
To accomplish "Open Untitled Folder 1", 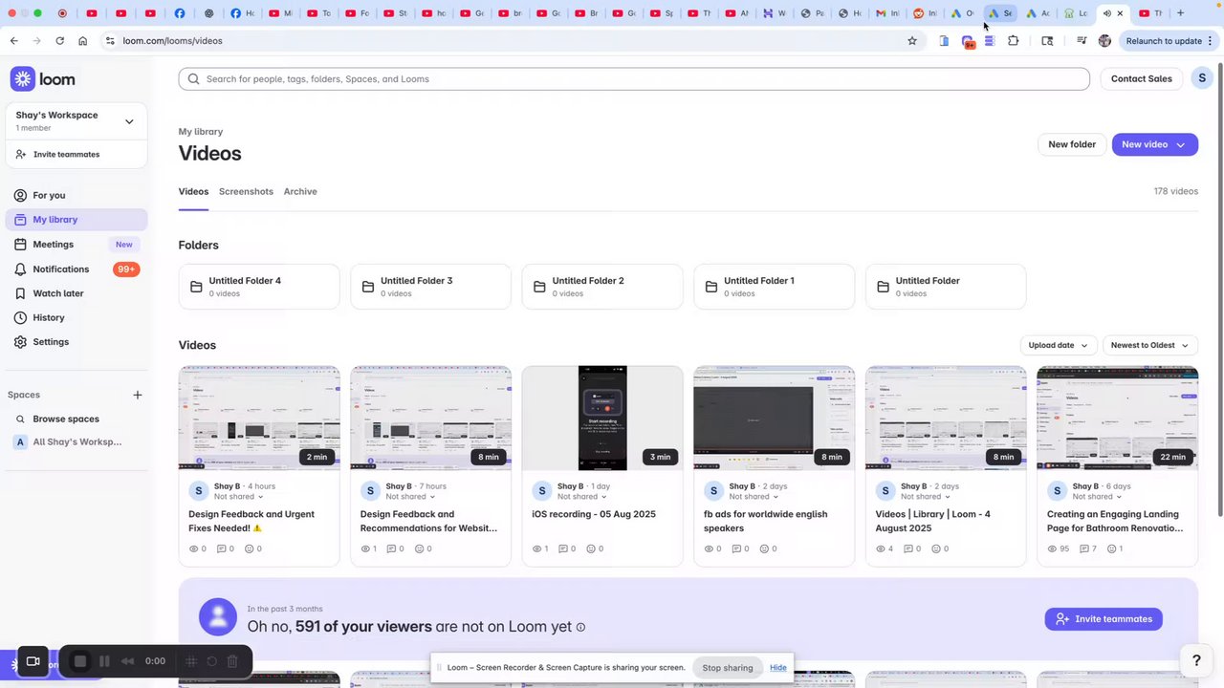I will point(774,287).
